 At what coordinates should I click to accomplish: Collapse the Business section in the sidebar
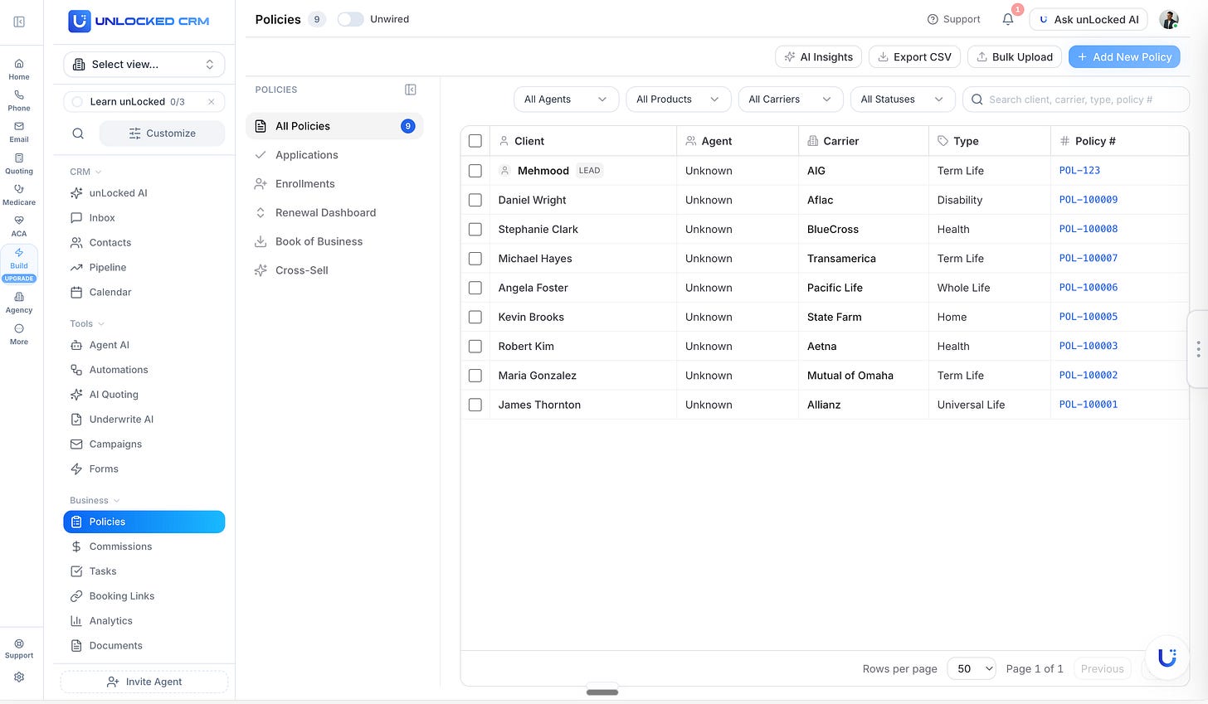pos(95,500)
